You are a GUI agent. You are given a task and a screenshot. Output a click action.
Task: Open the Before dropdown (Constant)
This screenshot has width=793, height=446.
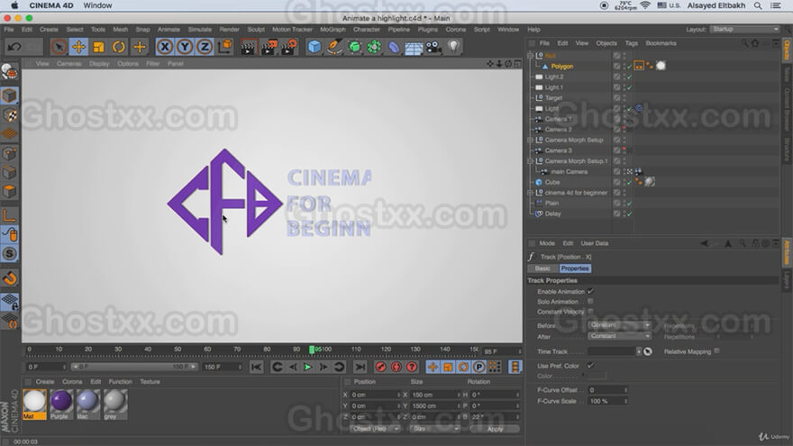tap(619, 325)
